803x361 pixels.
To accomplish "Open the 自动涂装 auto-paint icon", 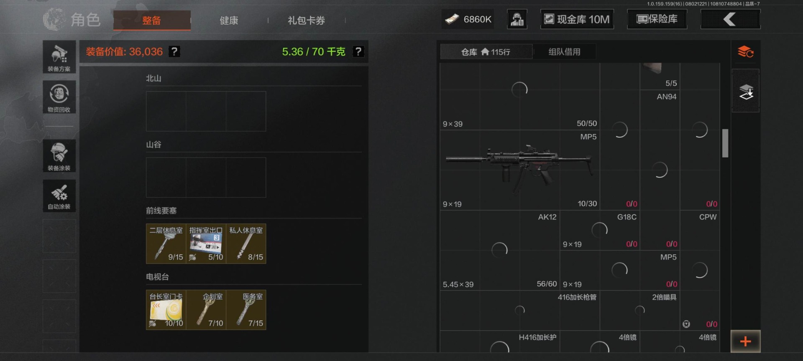I will pyautogui.click(x=59, y=196).
